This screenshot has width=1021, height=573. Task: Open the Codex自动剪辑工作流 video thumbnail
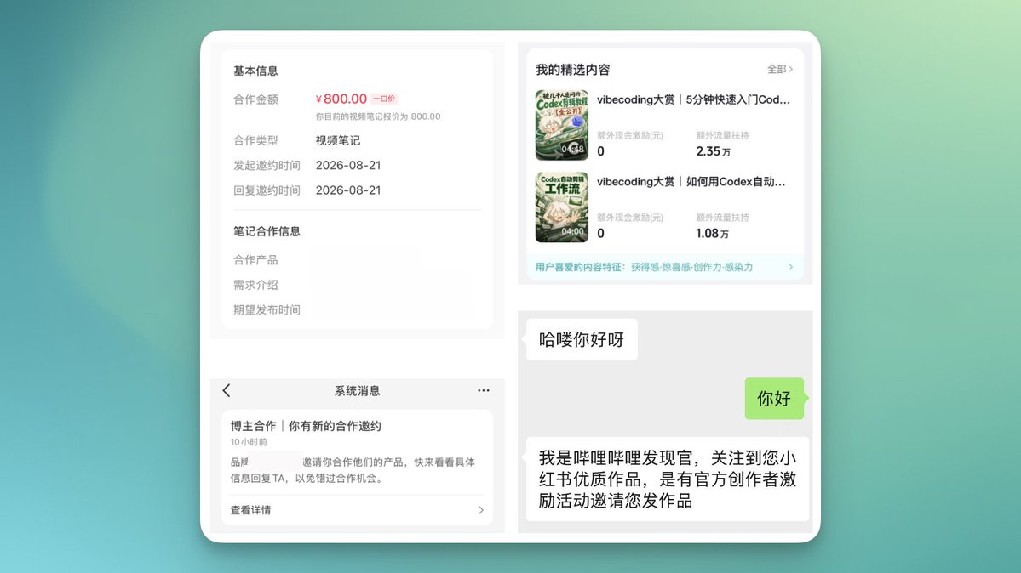click(x=562, y=207)
